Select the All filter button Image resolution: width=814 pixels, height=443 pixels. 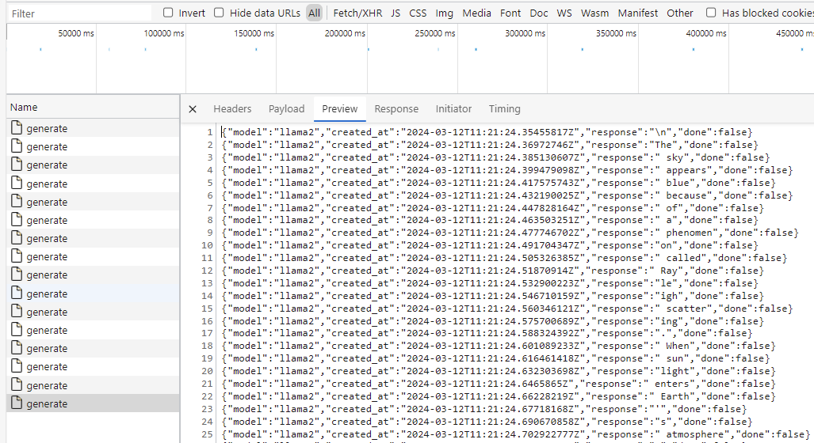(x=314, y=13)
